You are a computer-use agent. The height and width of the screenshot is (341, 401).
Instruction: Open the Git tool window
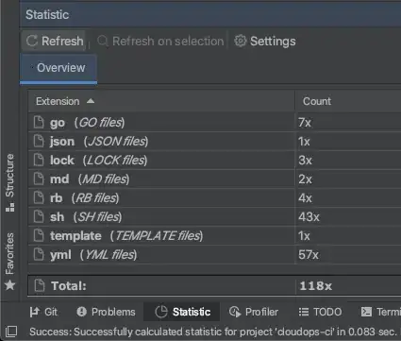point(43,312)
